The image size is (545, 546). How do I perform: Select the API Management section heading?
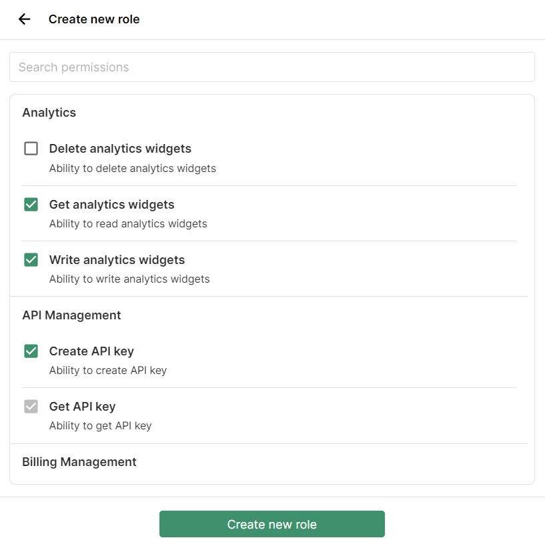[72, 315]
